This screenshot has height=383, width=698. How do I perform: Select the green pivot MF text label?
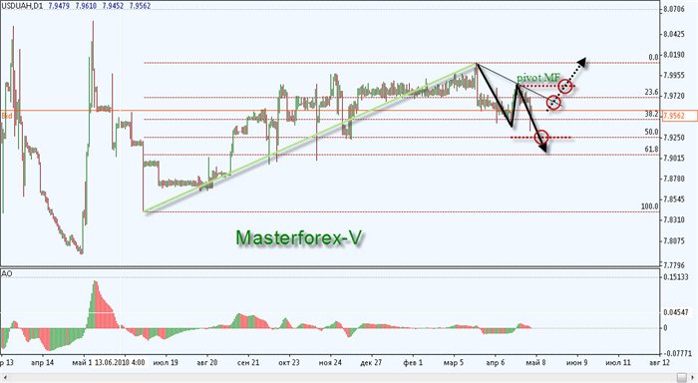click(x=538, y=78)
